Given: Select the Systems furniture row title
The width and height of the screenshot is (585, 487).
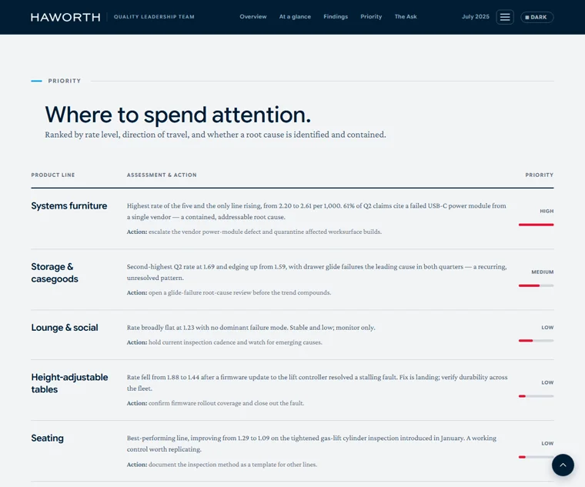Looking at the screenshot, I should pos(69,206).
